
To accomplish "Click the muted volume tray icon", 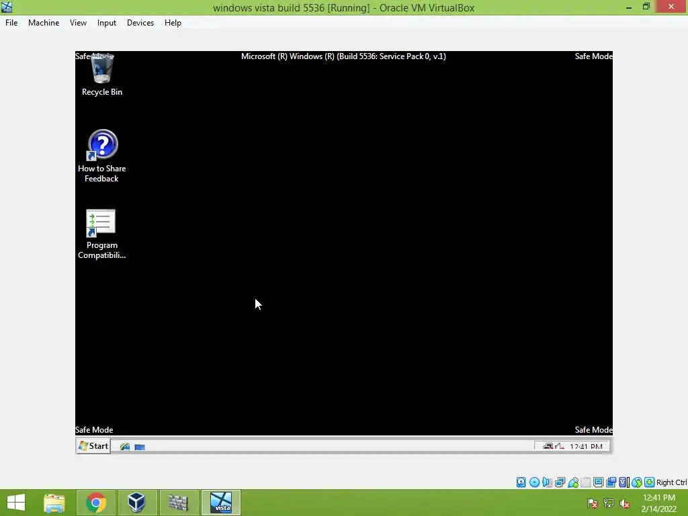I will tap(624, 503).
